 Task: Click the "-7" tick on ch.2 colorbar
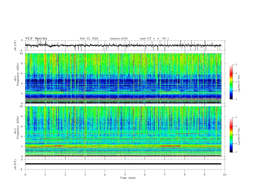click(235, 152)
